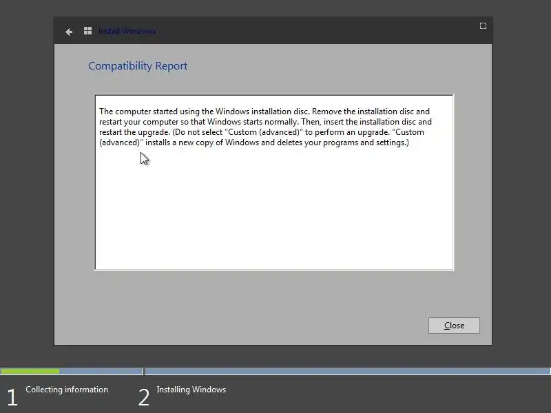Click the Collecting information progress bar
The image size is (551, 413).
click(x=72, y=371)
